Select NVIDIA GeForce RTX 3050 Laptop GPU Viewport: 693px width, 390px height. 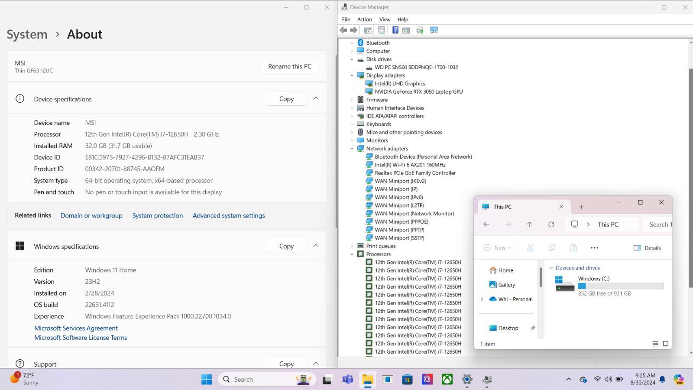coord(418,92)
